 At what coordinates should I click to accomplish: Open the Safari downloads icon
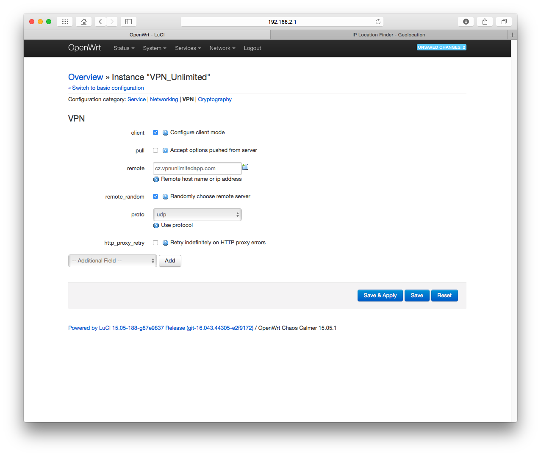[466, 22]
